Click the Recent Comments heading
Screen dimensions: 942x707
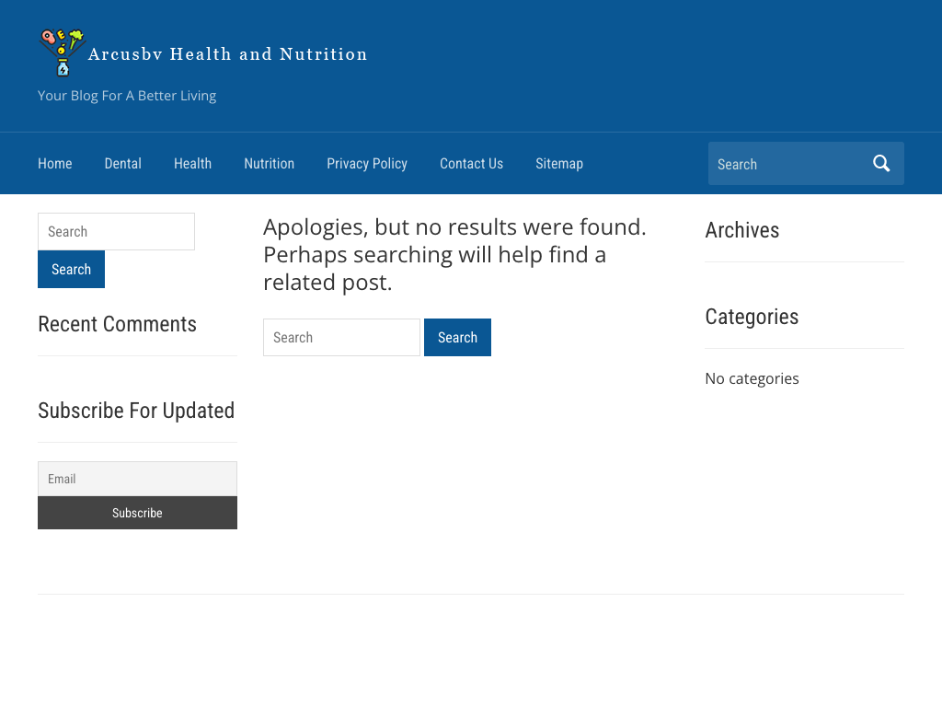117,324
